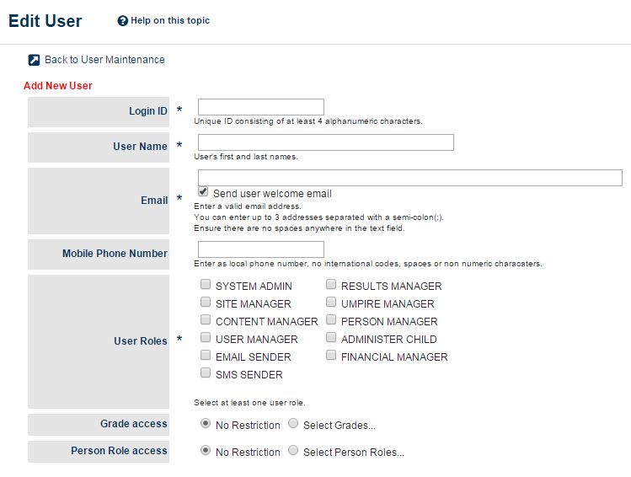Check the RESULTS MANAGER role
Screen dimensions: 631x477
click(x=331, y=285)
